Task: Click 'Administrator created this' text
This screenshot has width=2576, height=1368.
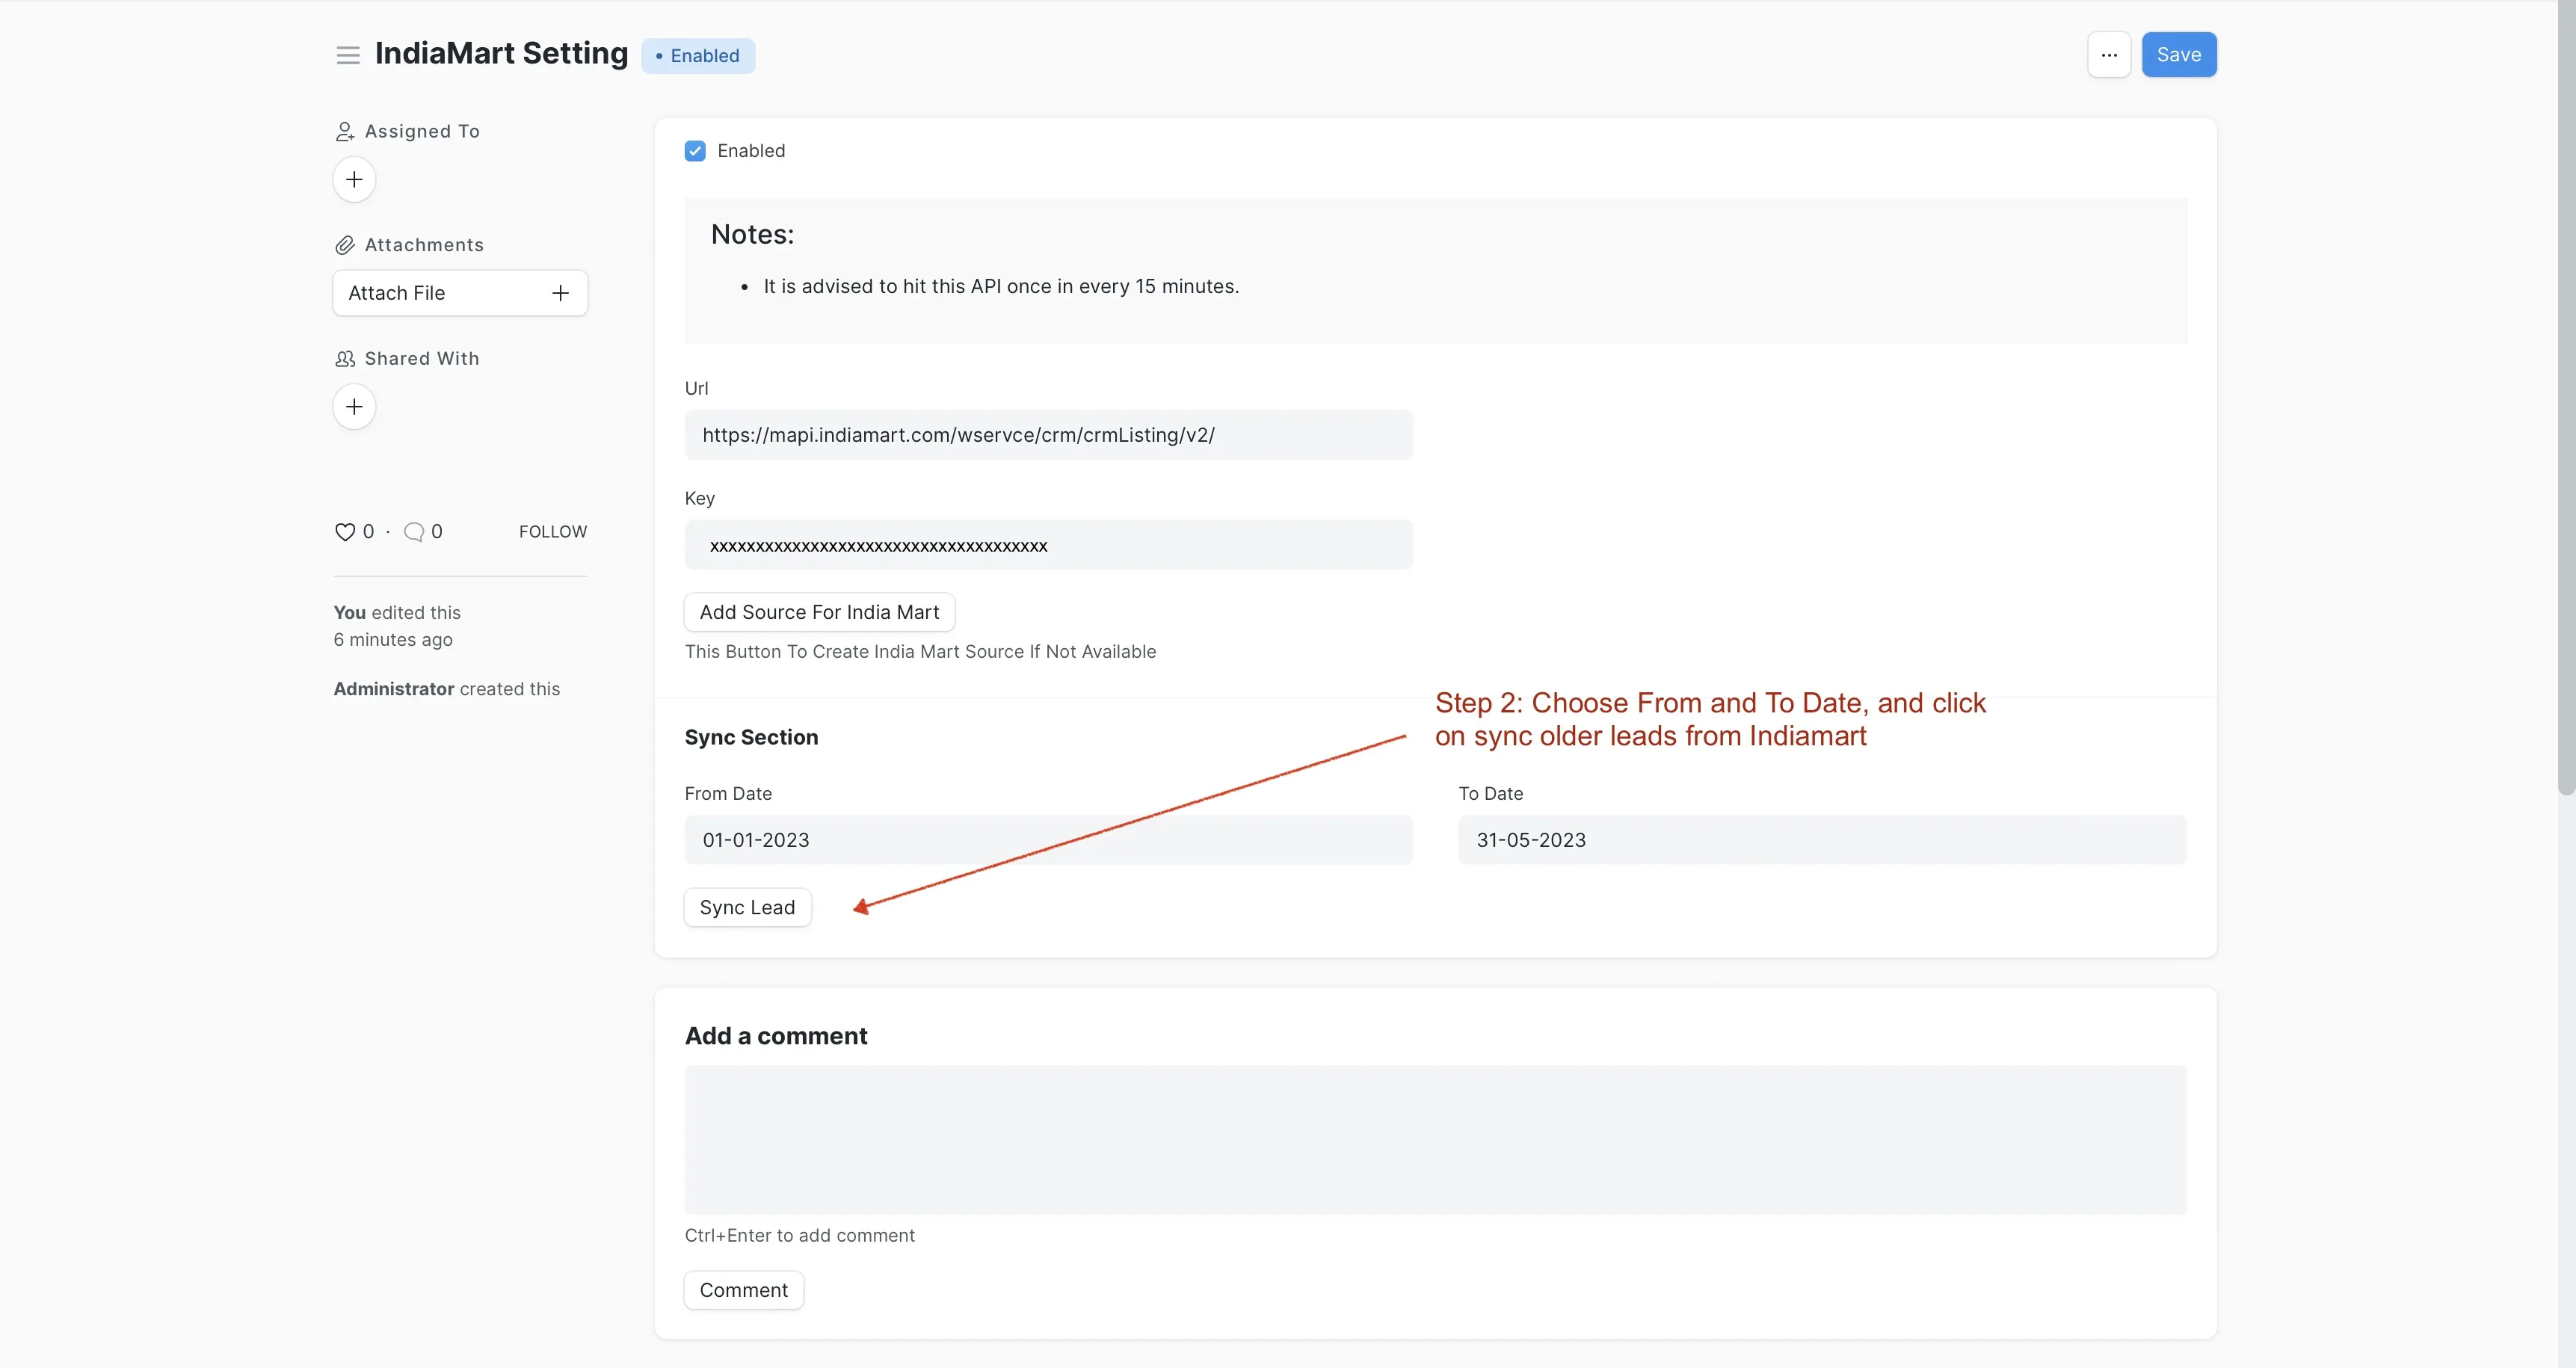Action: (x=446, y=689)
